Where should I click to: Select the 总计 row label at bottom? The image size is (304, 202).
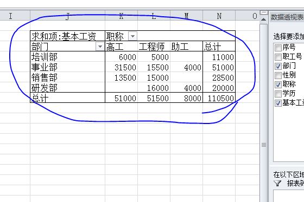(x=67, y=97)
